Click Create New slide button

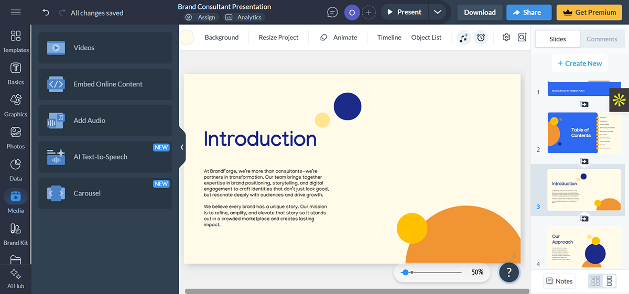tap(579, 63)
